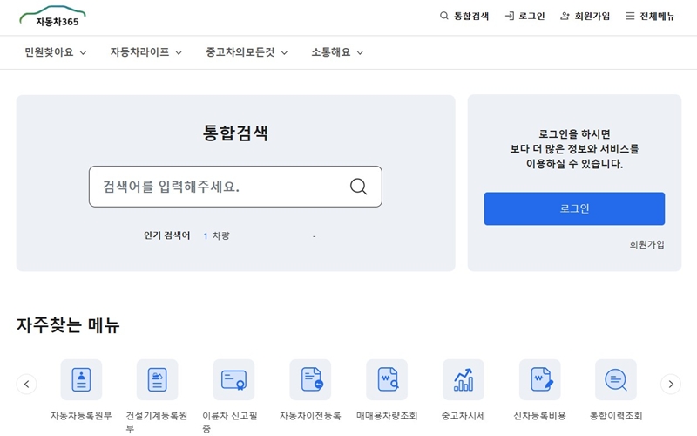697x436 pixels.
Task: Click the 자주찾는 메뉴 heading
Action: pos(68,325)
